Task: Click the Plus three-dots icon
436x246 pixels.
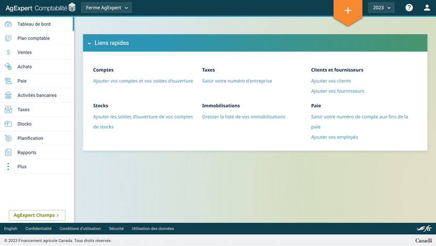Action: pyautogui.click(x=8, y=167)
